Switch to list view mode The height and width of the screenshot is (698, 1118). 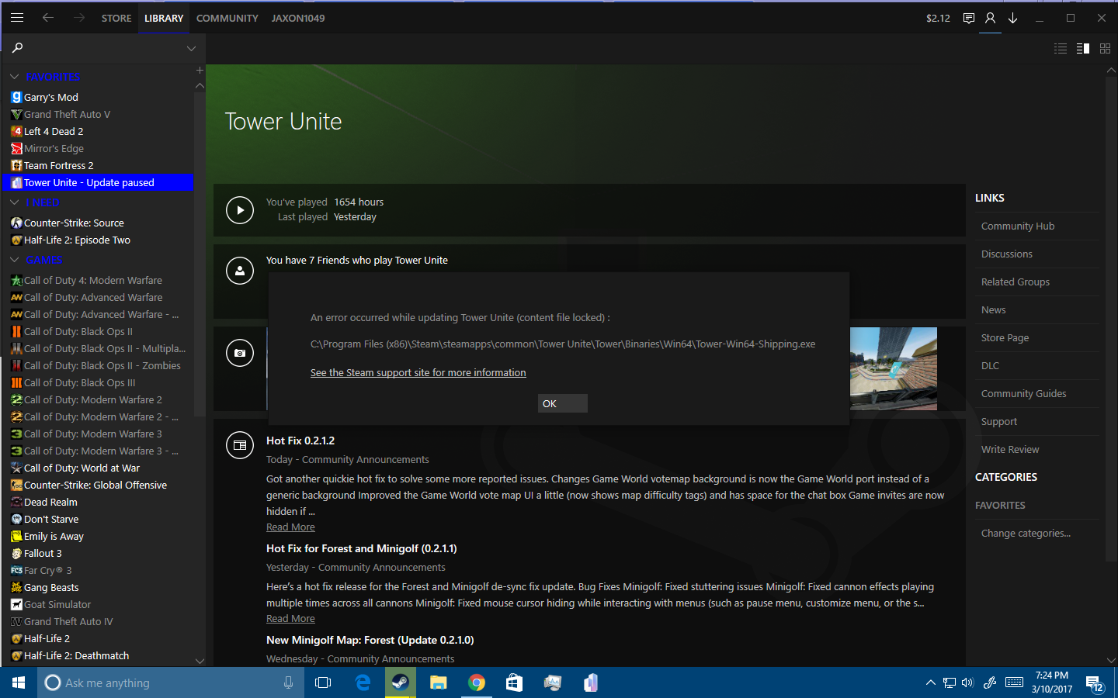tap(1061, 48)
